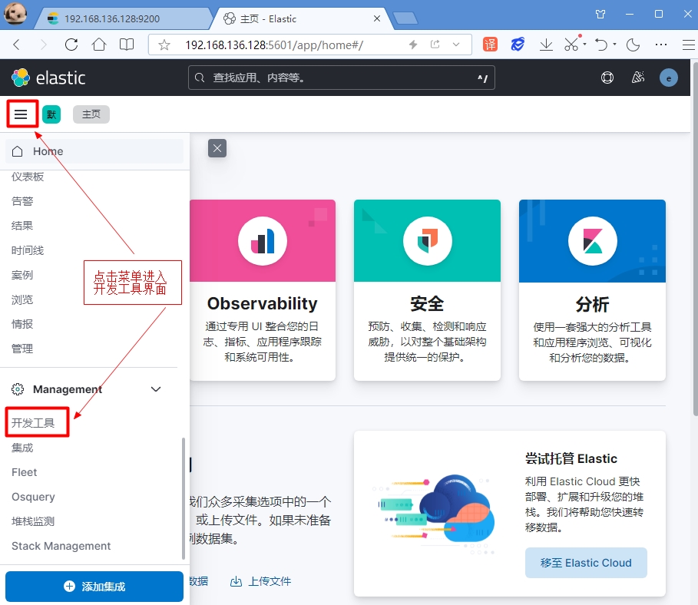Bookmark the page with the star icon
698x605 pixels.
[164, 45]
